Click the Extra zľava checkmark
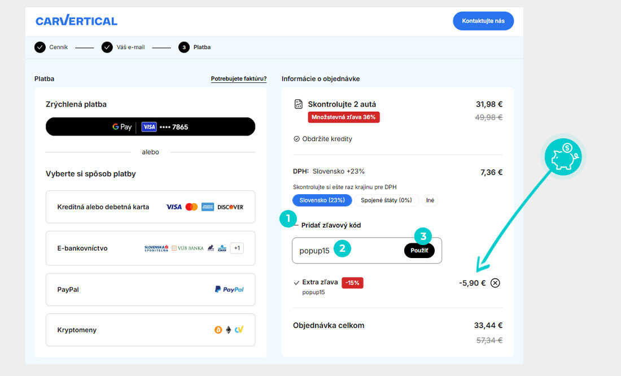The width and height of the screenshot is (621, 376). (296, 283)
